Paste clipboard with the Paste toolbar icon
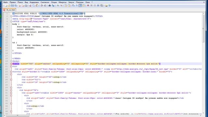208x117 pixels. point(37,6)
